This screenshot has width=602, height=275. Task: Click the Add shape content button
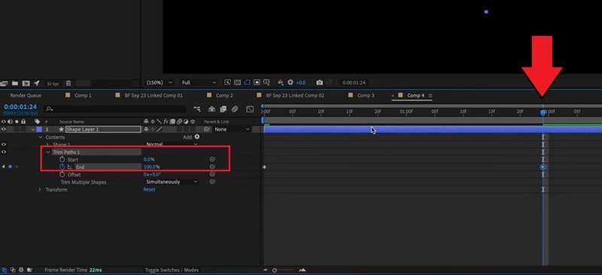click(197, 137)
